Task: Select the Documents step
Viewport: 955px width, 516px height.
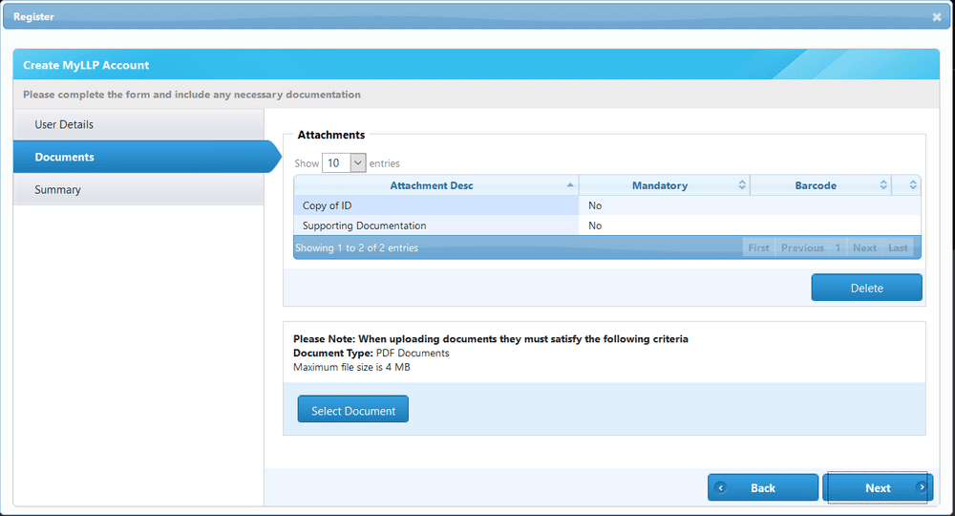Action: [146, 157]
